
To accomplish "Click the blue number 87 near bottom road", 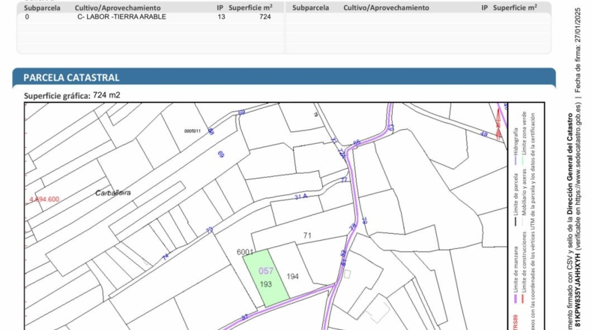I will 244,317.
